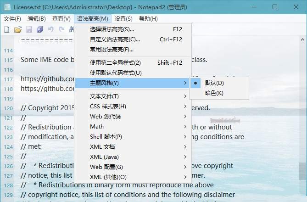
Task: Click the text 'Some IME code' on line 115
Action: (x=45, y=60)
